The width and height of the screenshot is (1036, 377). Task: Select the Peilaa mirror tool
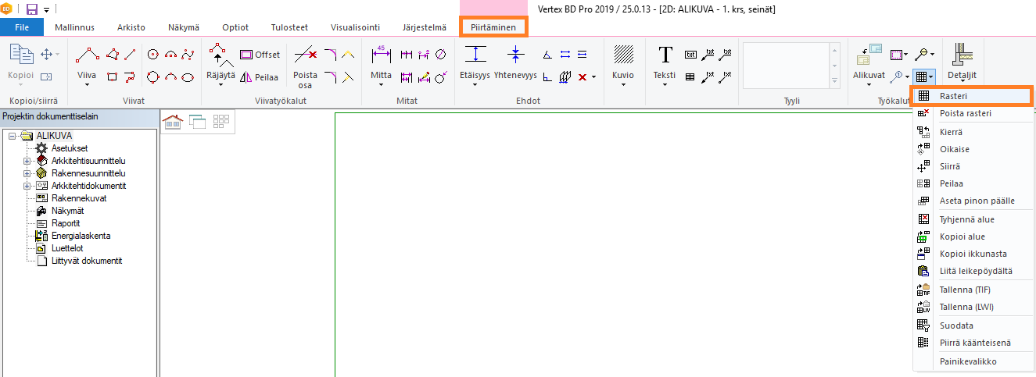[259, 77]
